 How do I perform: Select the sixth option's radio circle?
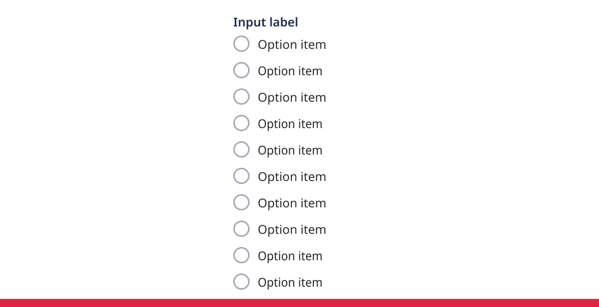pos(241,176)
